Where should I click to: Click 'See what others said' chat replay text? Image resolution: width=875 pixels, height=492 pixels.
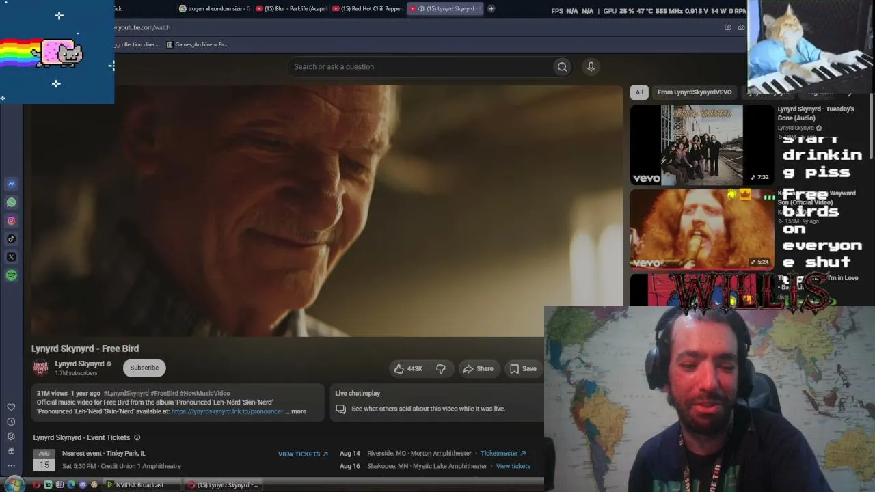tap(428, 409)
